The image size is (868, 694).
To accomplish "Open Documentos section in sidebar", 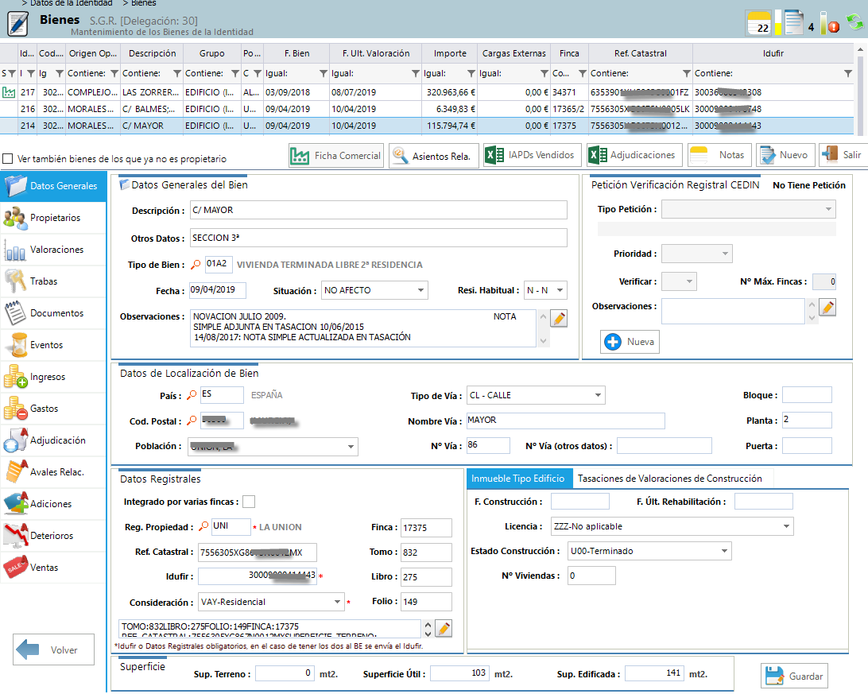I will click(53, 313).
